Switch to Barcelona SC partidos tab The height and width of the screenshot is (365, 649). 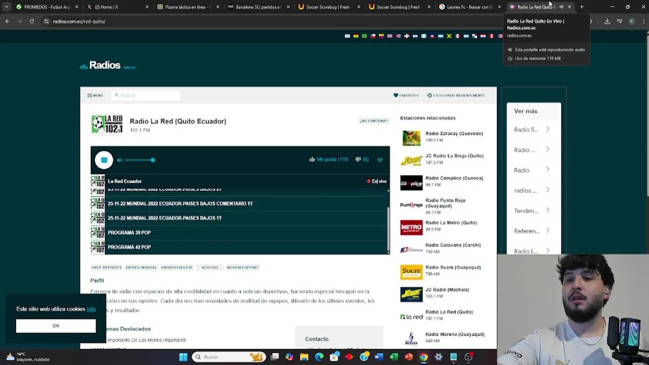click(x=258, y=7)
